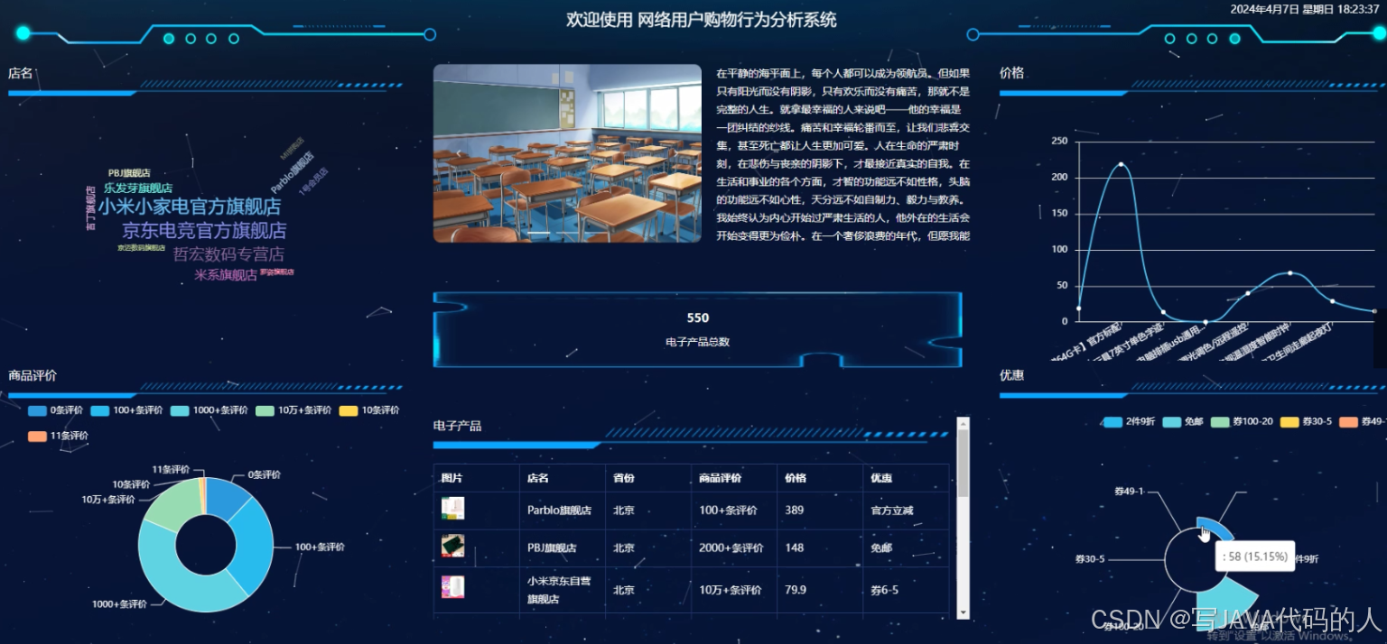Toggle the "0条评价" legend in 商品评价 chart
This screenshot has height=644, width=1387.
pos(52,410)
